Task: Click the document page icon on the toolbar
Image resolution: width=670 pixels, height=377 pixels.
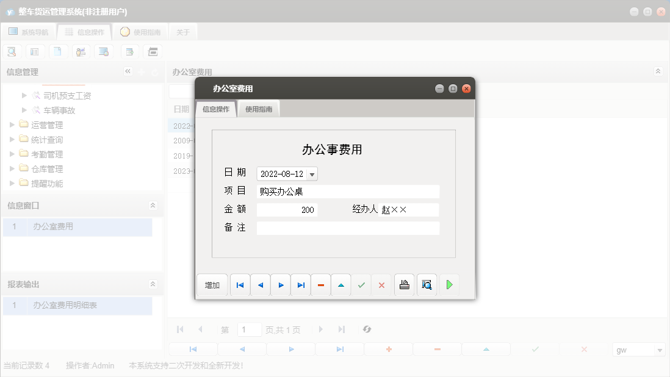Action: 58,51
